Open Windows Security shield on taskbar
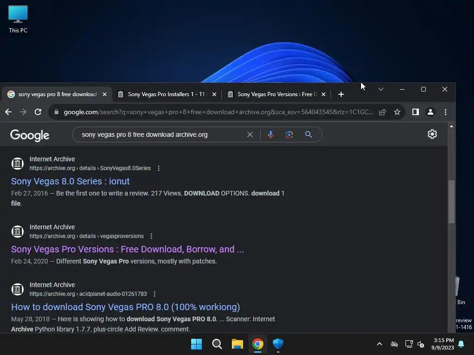474x355 pixels. (x=278, y=344)
